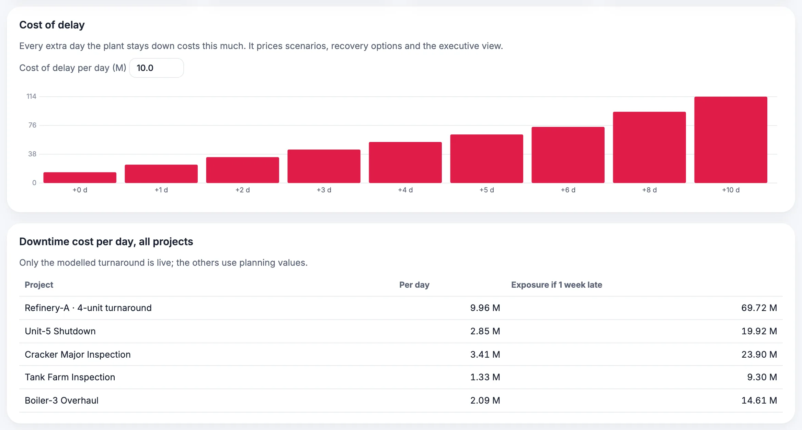Click the Per day column header
The height and width of the screenshot is (430, 802).
pos(414,285)
